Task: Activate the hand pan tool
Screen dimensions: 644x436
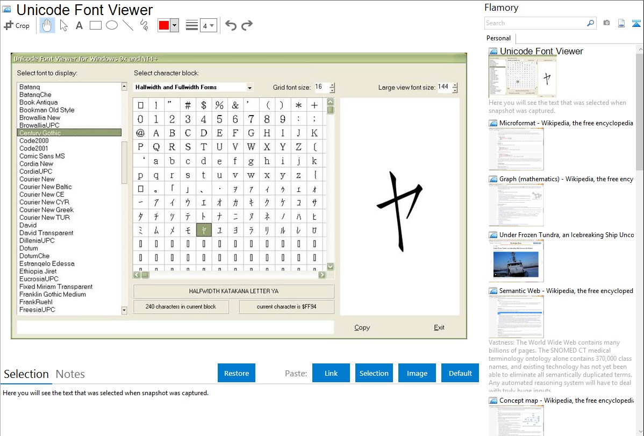Action: [x=47, y=25]
